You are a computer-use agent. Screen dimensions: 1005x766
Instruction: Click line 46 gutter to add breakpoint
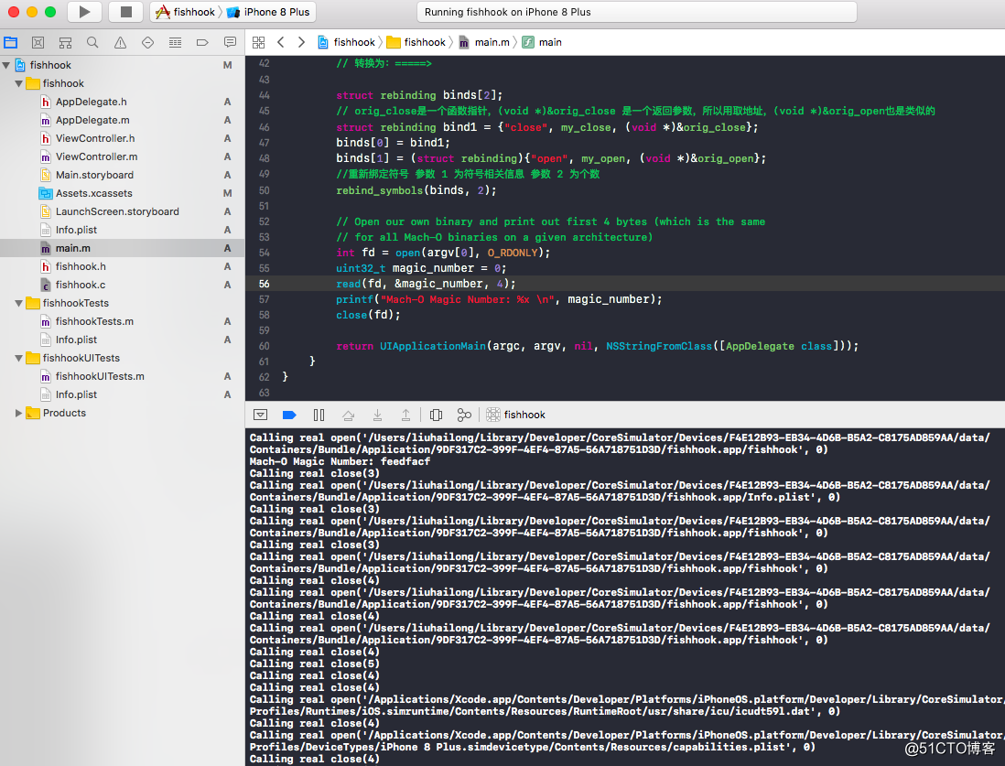pyautogui.click(x=265, y=127)
